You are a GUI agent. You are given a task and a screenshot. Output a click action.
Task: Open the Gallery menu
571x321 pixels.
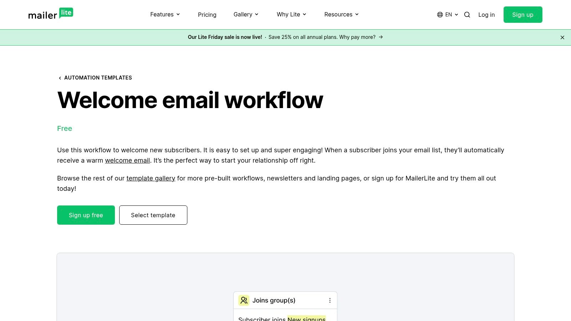(246, 14)
